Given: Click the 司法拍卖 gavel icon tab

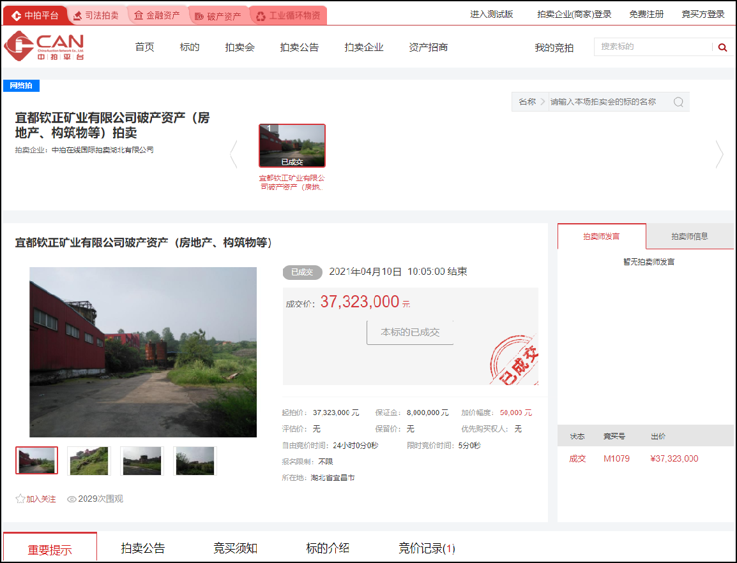Looking at the screenshot, I should tap(96, 15).
